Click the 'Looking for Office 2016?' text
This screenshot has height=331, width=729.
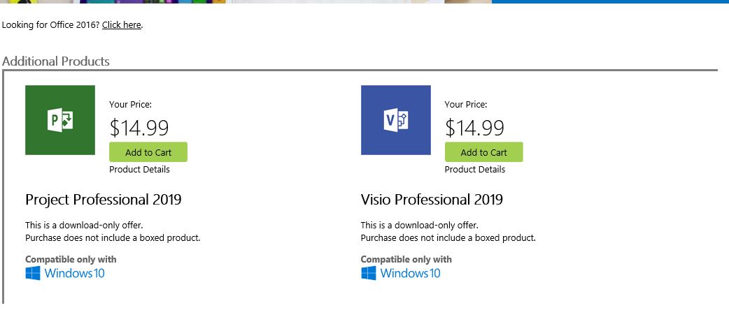click(50, 25)
